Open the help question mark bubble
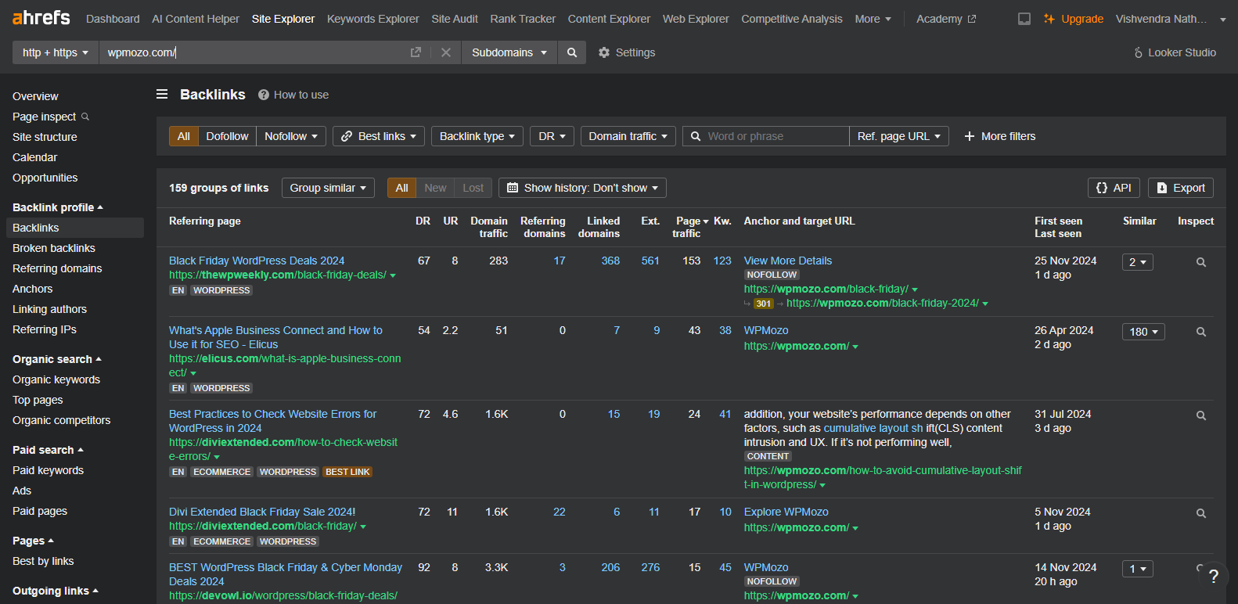 tap(1213, 577)
